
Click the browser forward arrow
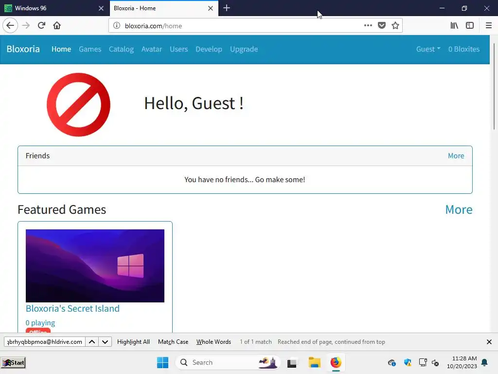coord(26,25)
